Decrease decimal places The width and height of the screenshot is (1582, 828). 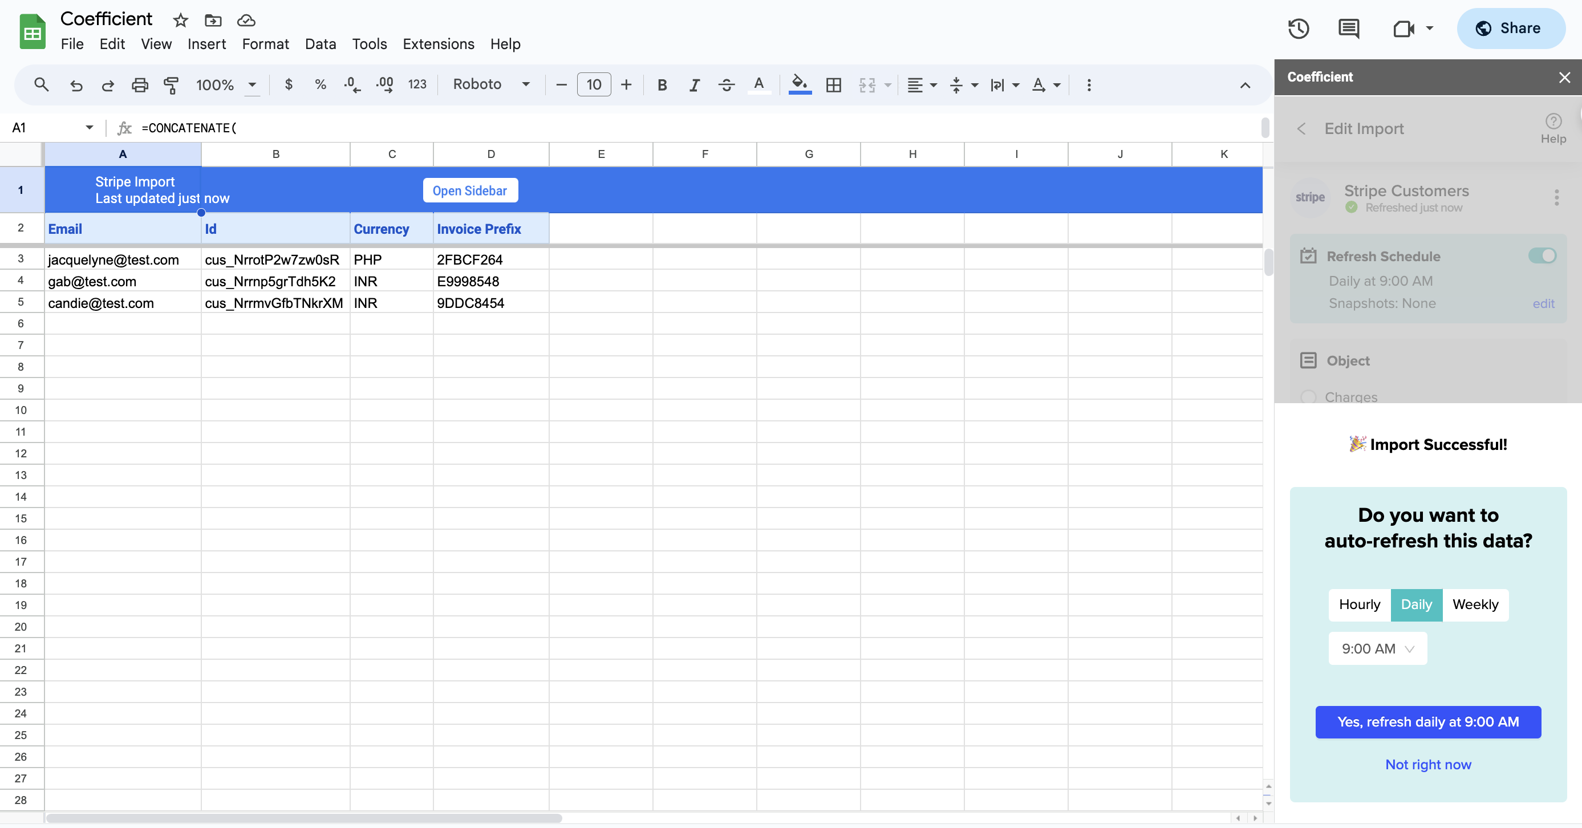pyautogui.click(x=352, y=84)
